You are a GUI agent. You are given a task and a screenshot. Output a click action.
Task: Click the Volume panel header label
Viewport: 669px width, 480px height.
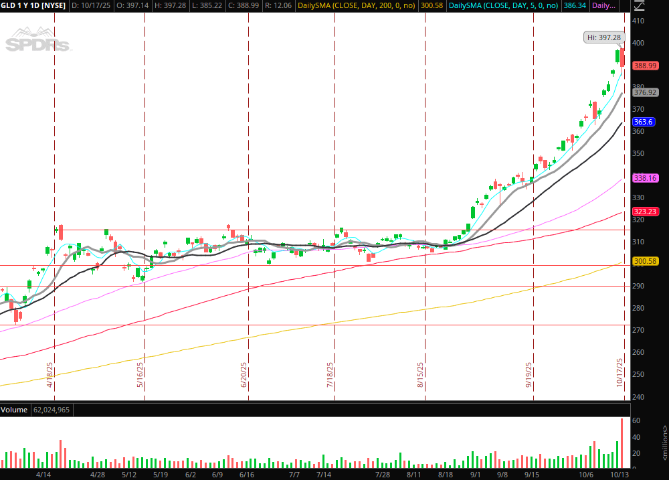[x=14, y=409]
